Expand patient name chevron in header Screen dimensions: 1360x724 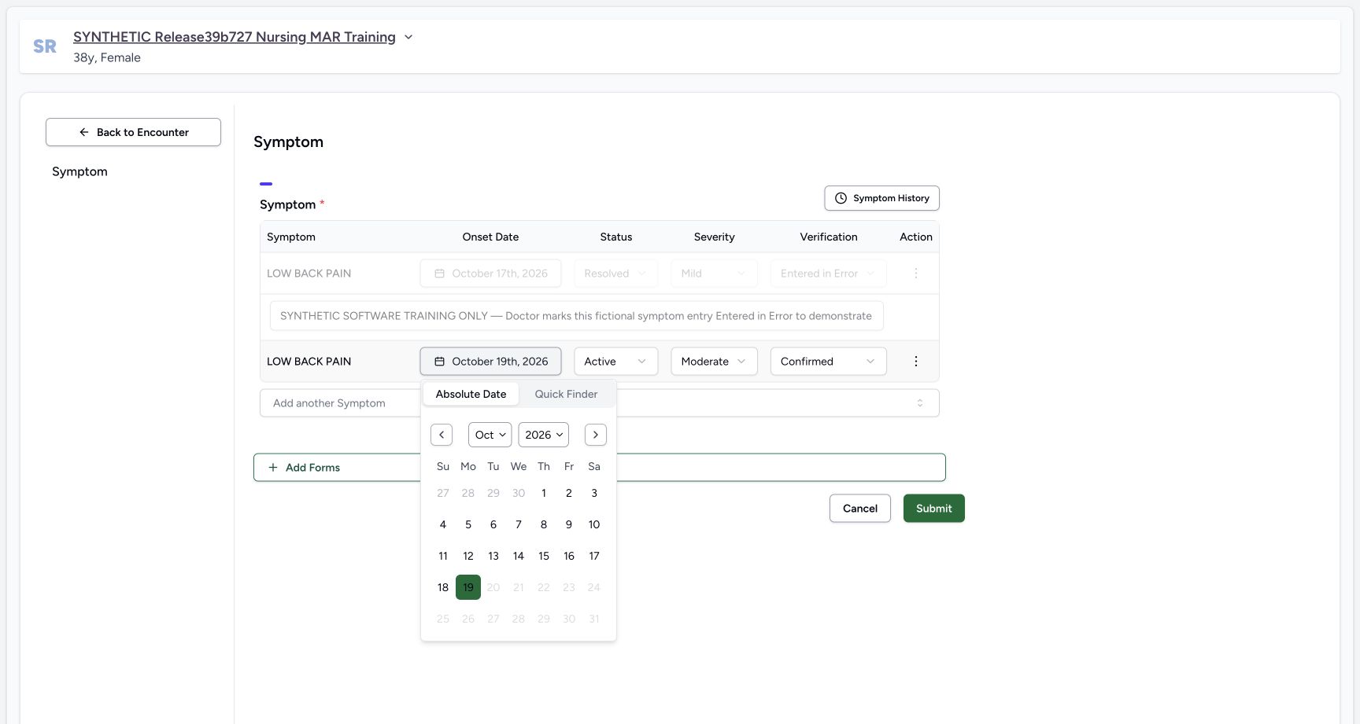click(408, 37)
